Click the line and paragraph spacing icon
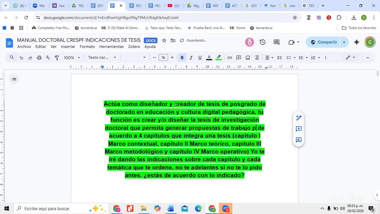 [x=279, y=58]
